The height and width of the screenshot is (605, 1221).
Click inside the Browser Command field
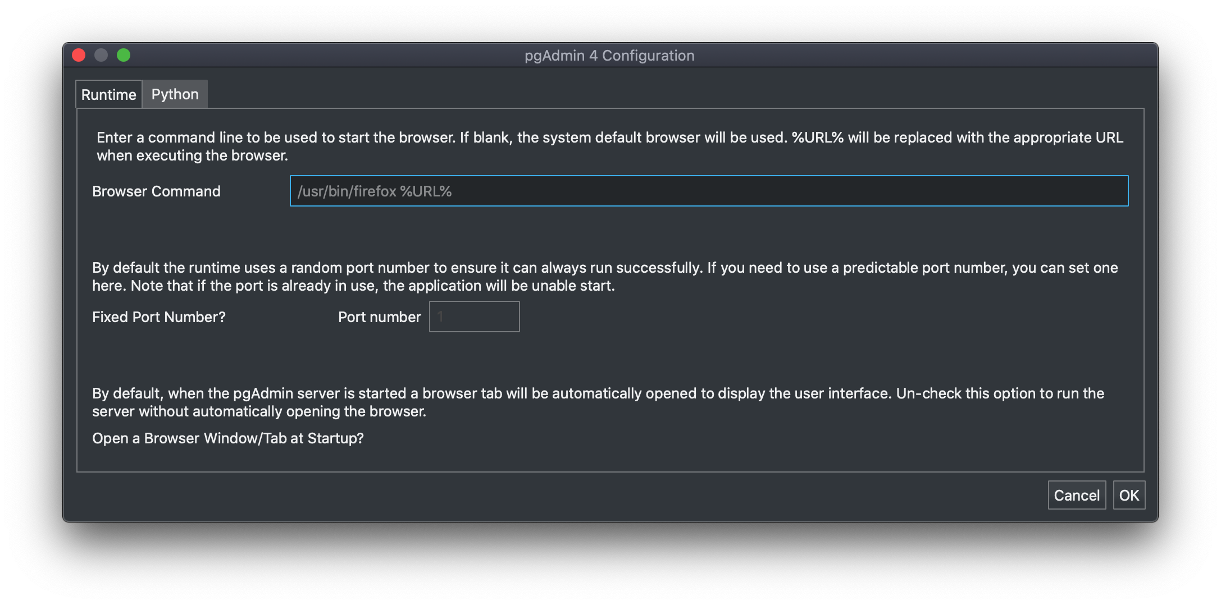(x=618, y=191)
